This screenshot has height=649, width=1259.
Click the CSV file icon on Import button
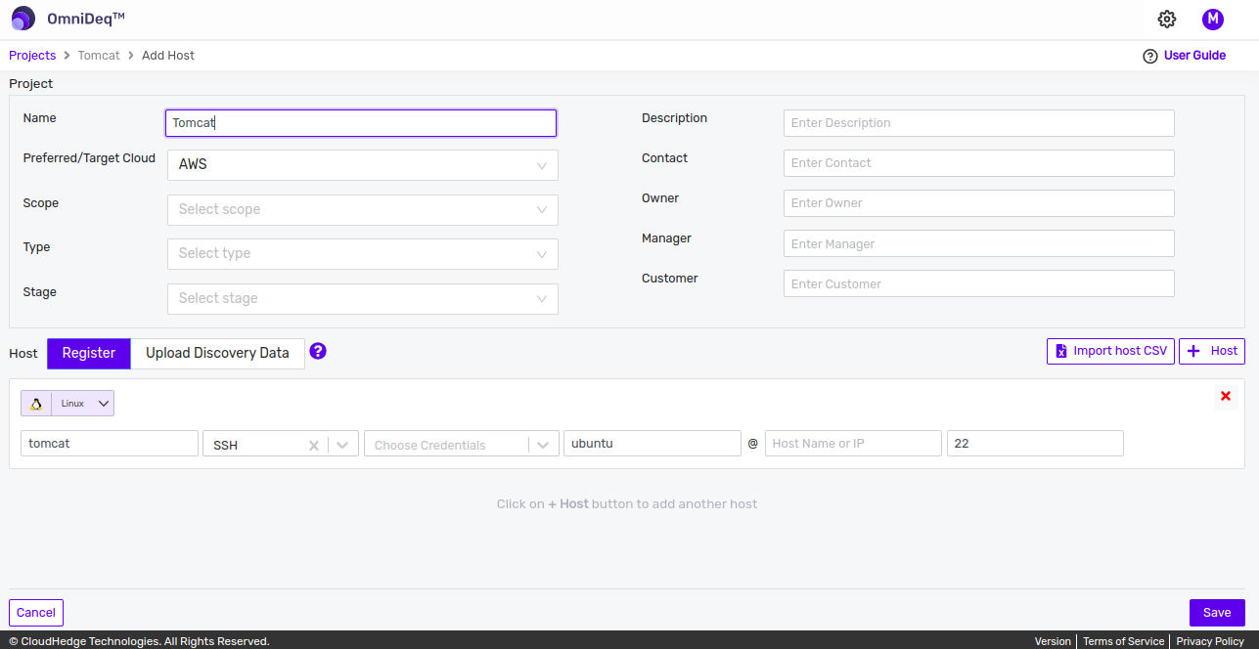coord(1060,351)
